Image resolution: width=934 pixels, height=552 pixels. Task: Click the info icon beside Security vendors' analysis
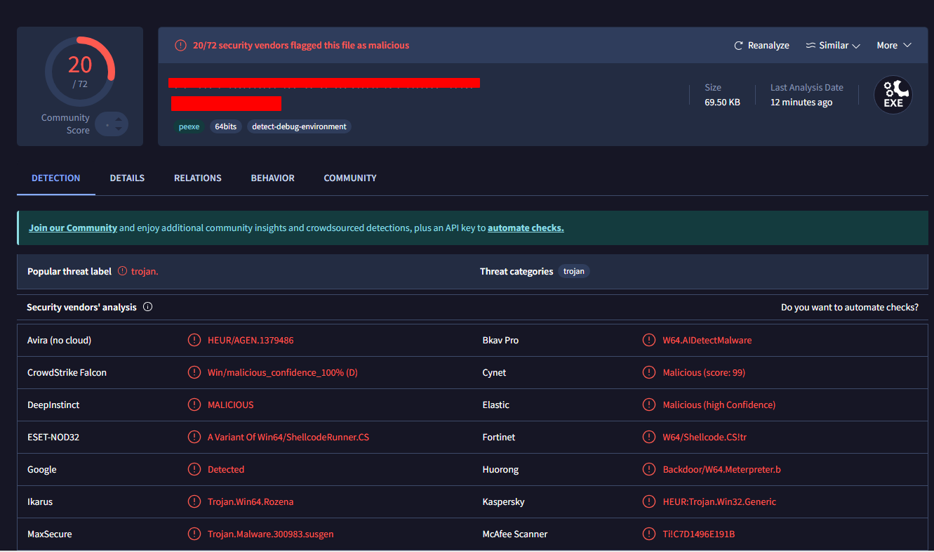point(147,307)
